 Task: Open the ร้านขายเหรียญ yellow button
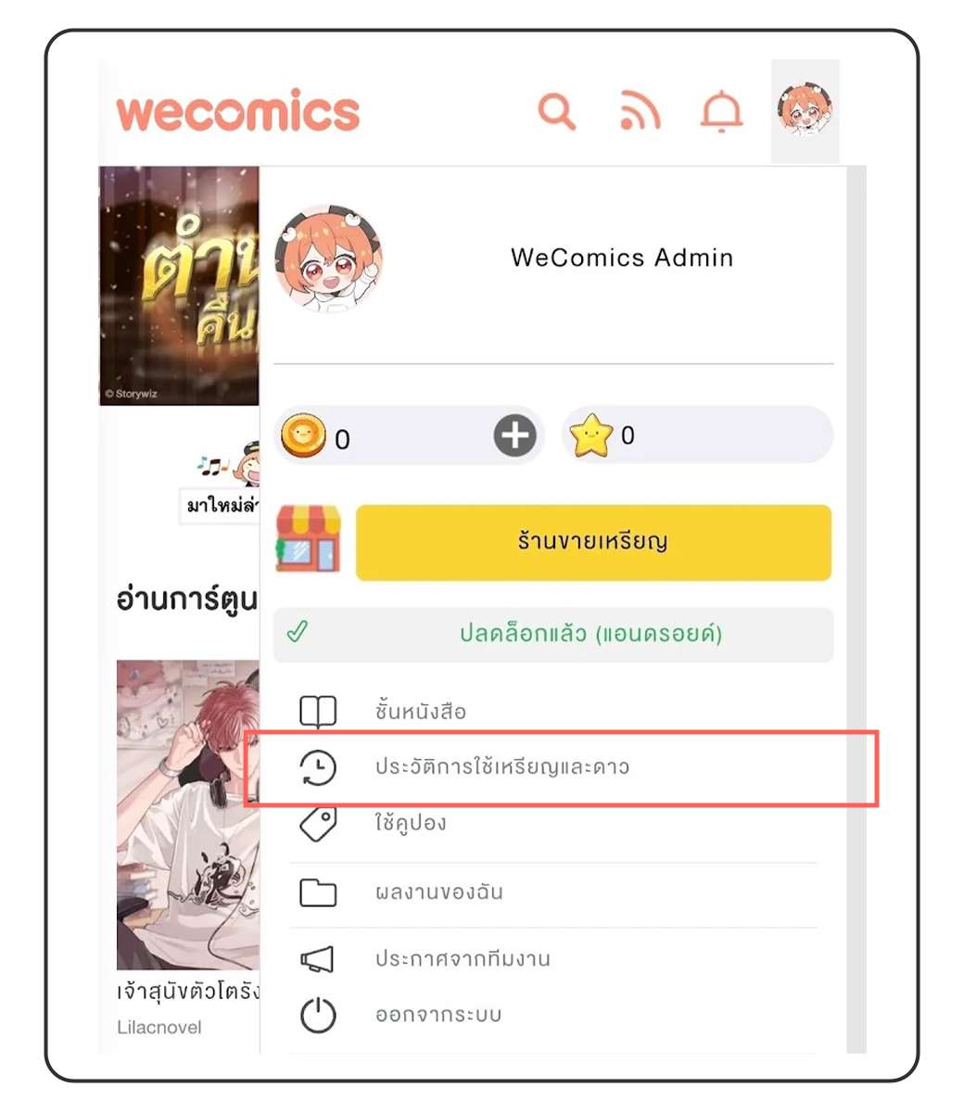593,542
